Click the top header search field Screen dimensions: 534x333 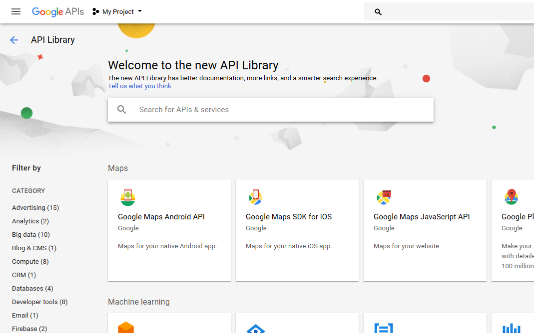(449, 11)
